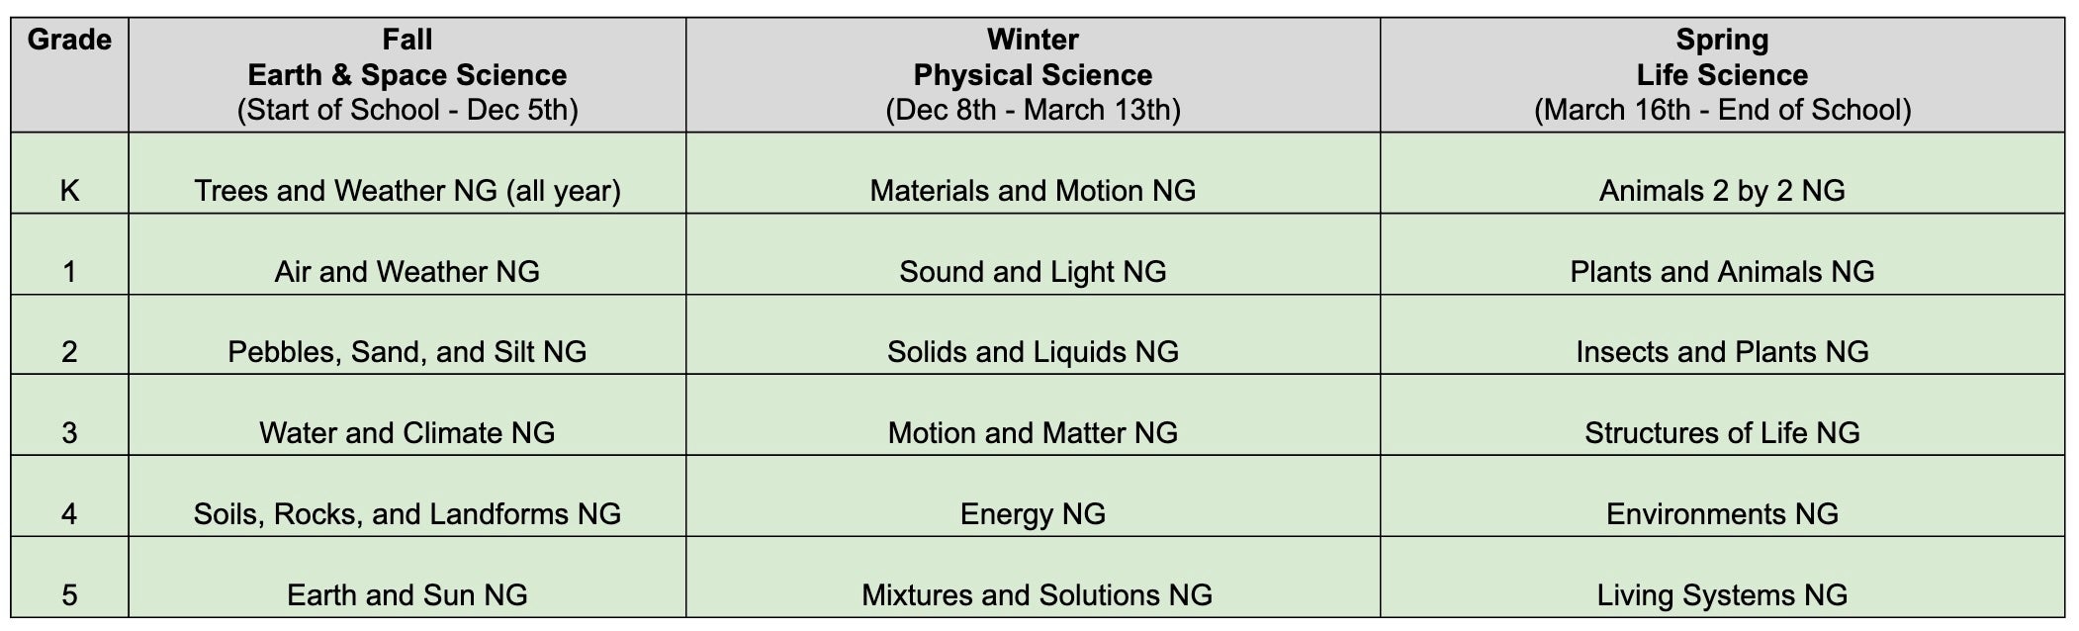Select the Animals 2 by 2 NG cell
This screenshot has height=631, width=2079.
(x=1722, y=190)
